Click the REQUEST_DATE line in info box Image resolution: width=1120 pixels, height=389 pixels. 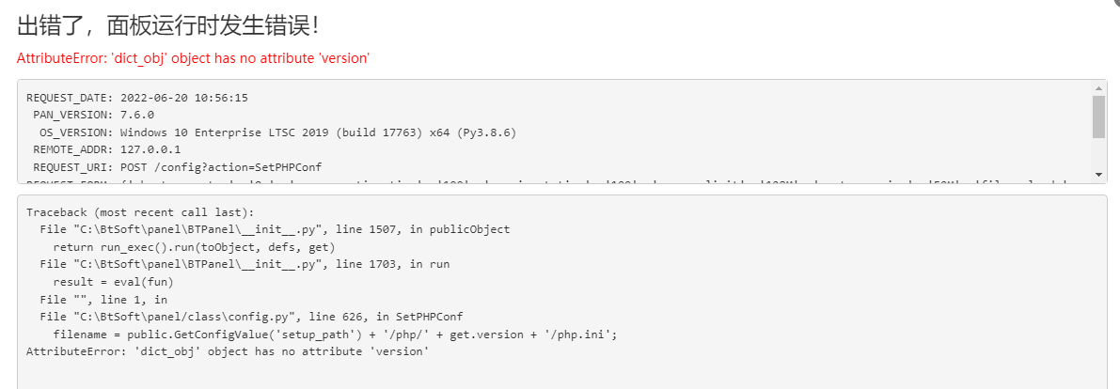pyautogui.click(x=137, y=98)
